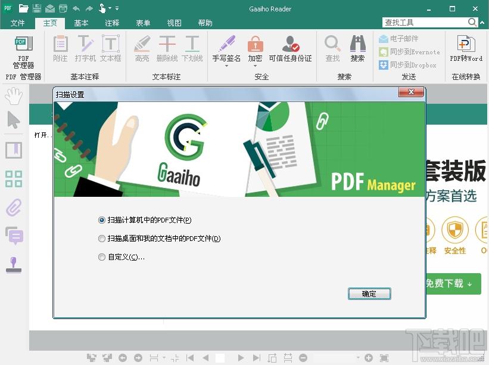Image resolution: width=489 pixels, height=365 pixels.
Task: Select the 文本框 text box tool
Action: (110, 48)
